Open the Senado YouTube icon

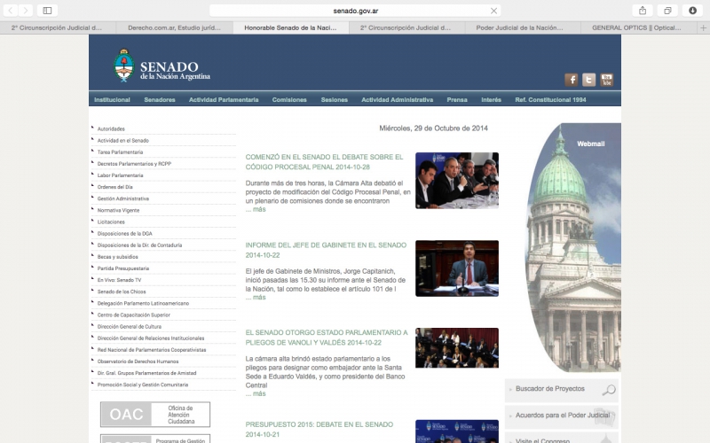click(607, 80)
